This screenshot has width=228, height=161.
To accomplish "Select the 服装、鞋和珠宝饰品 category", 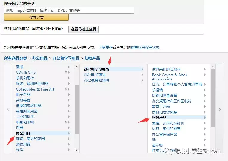I will (32, 84).
